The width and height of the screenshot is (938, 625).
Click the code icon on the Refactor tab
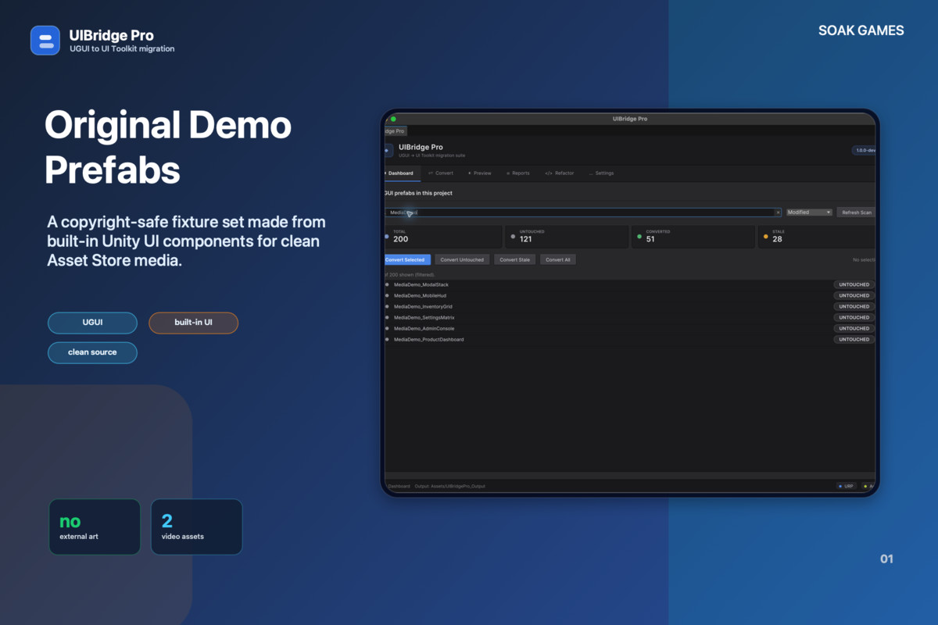coord(549,173)
